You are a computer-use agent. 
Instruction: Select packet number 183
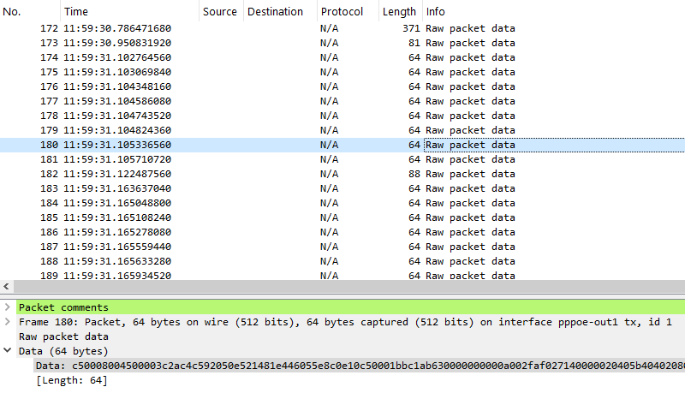(x=342, y=188)
